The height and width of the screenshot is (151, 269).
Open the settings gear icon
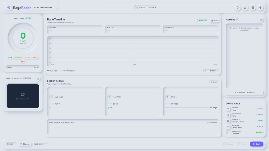260,8
